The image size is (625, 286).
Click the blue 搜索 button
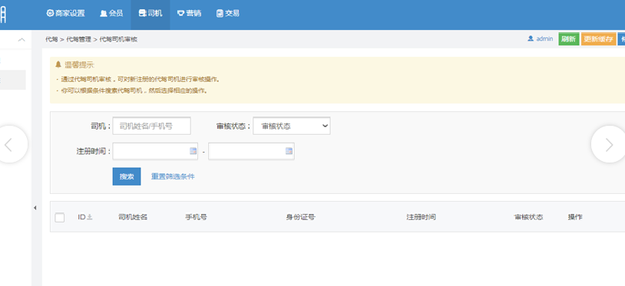coord(127,176)
